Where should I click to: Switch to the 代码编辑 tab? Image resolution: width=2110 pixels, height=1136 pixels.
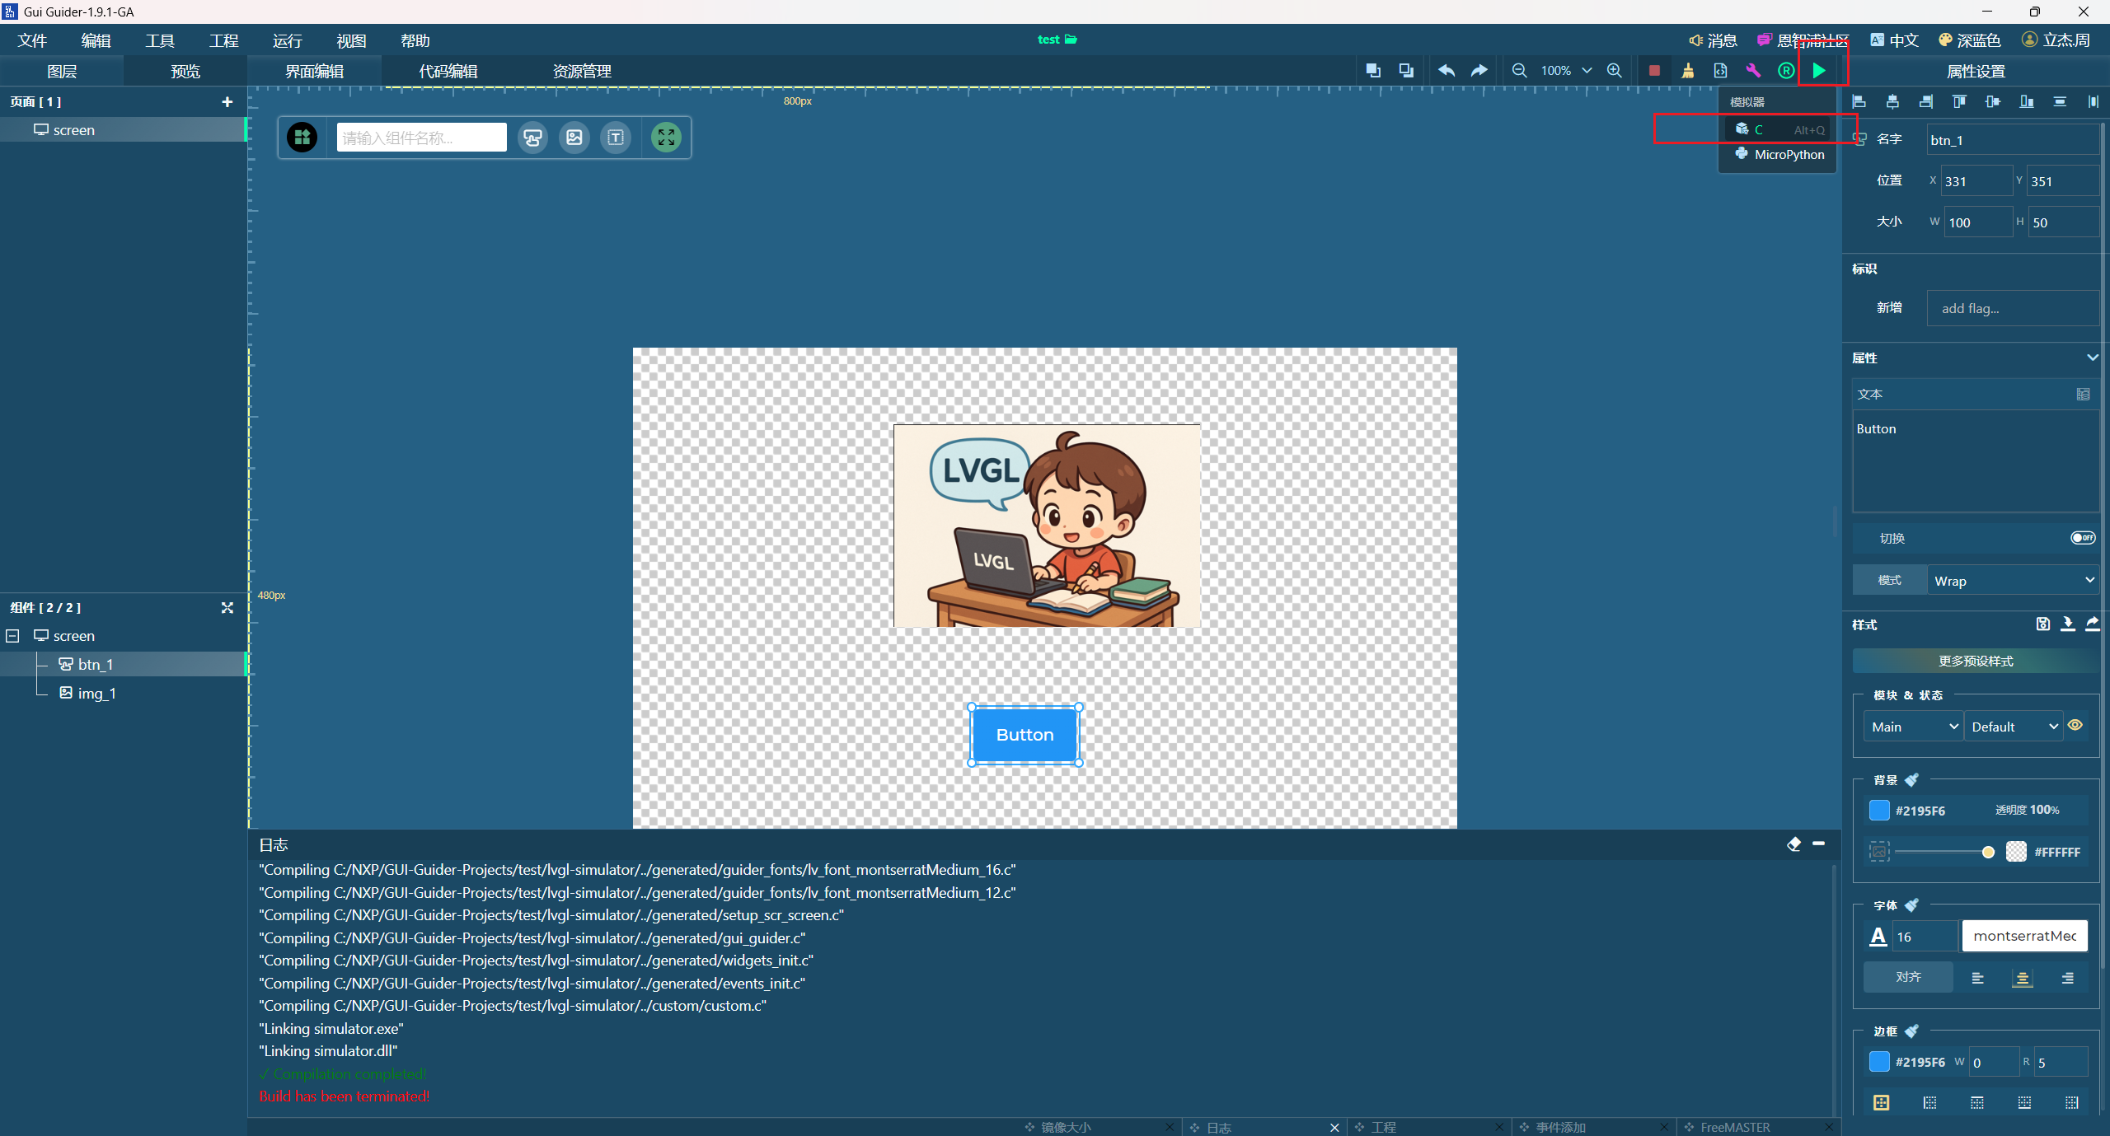point(448,72)
